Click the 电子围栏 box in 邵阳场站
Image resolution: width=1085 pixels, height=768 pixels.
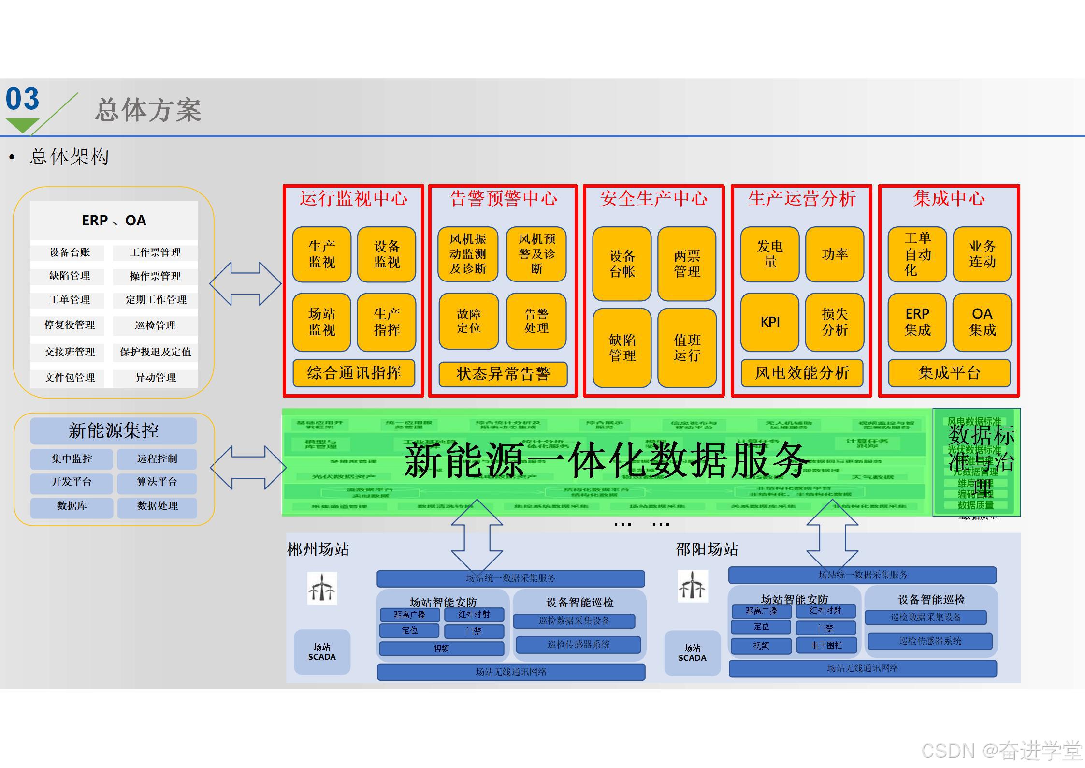826,646
